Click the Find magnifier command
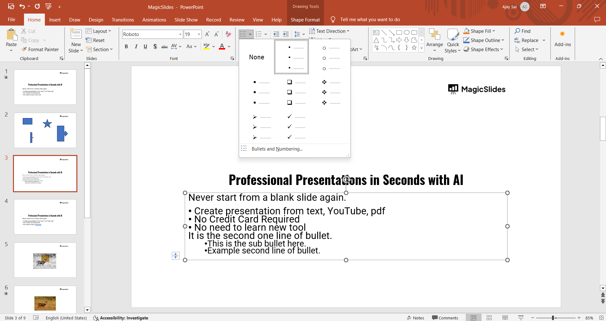Viewport: 606px width, 321px height. click(x=523, y=31)
